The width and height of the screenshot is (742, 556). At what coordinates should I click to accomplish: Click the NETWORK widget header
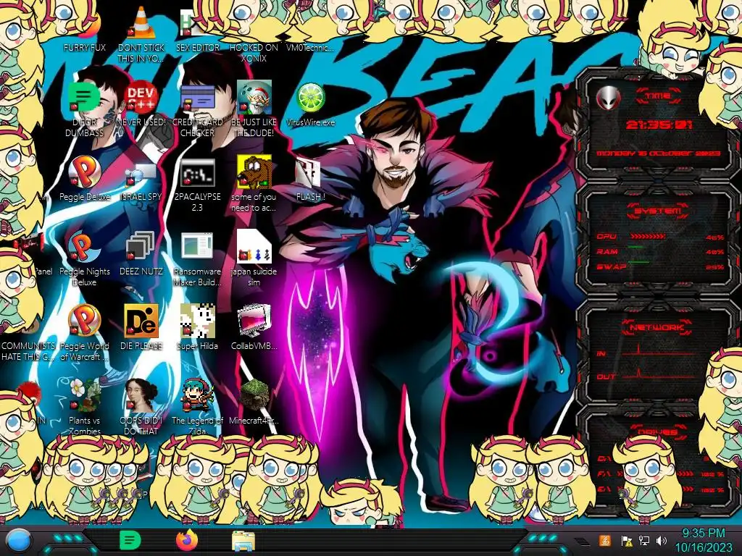[x=657, y=327]
